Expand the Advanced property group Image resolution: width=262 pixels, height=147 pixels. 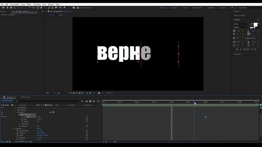(x=20, y=124)
